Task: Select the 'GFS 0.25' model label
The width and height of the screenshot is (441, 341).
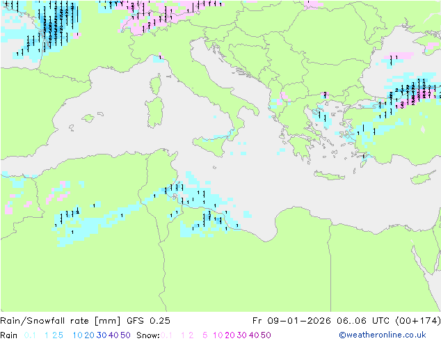Action: coord(148,321)
